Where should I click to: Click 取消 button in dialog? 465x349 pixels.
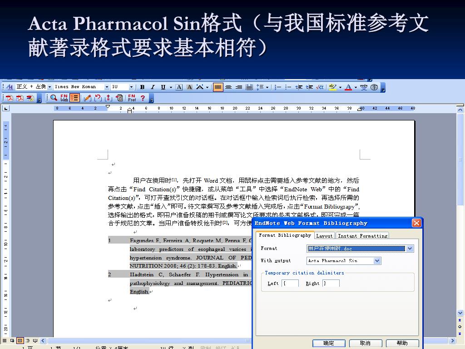366,343
